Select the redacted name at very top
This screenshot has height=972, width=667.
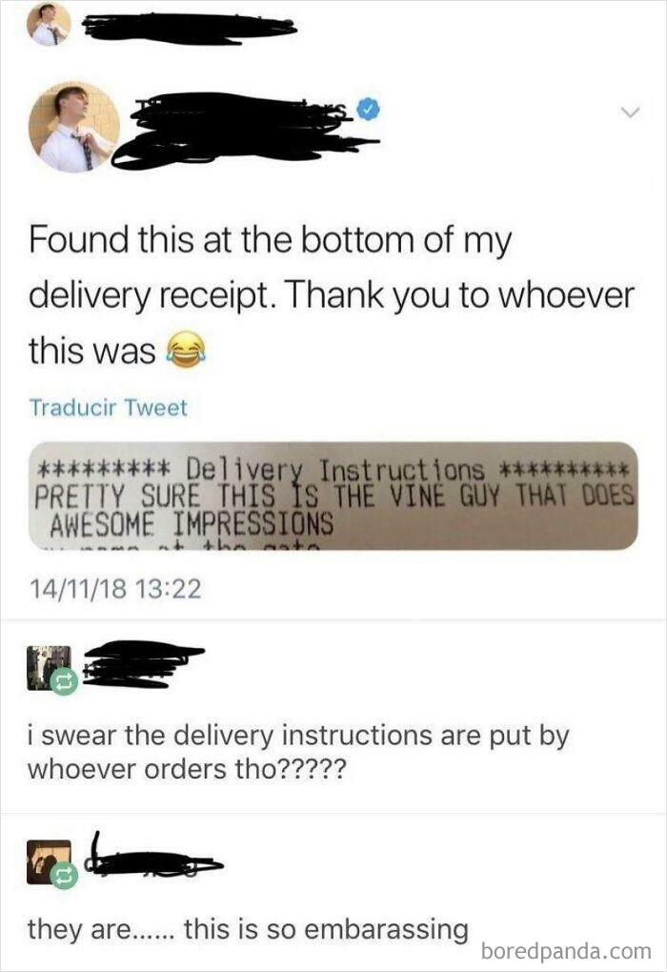click(x=189, y=26)
